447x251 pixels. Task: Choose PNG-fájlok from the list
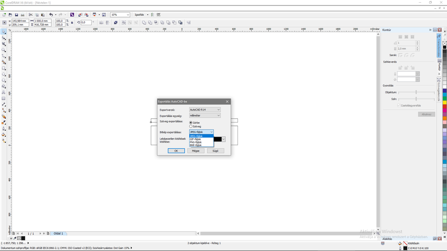click(x=196, y=142)
